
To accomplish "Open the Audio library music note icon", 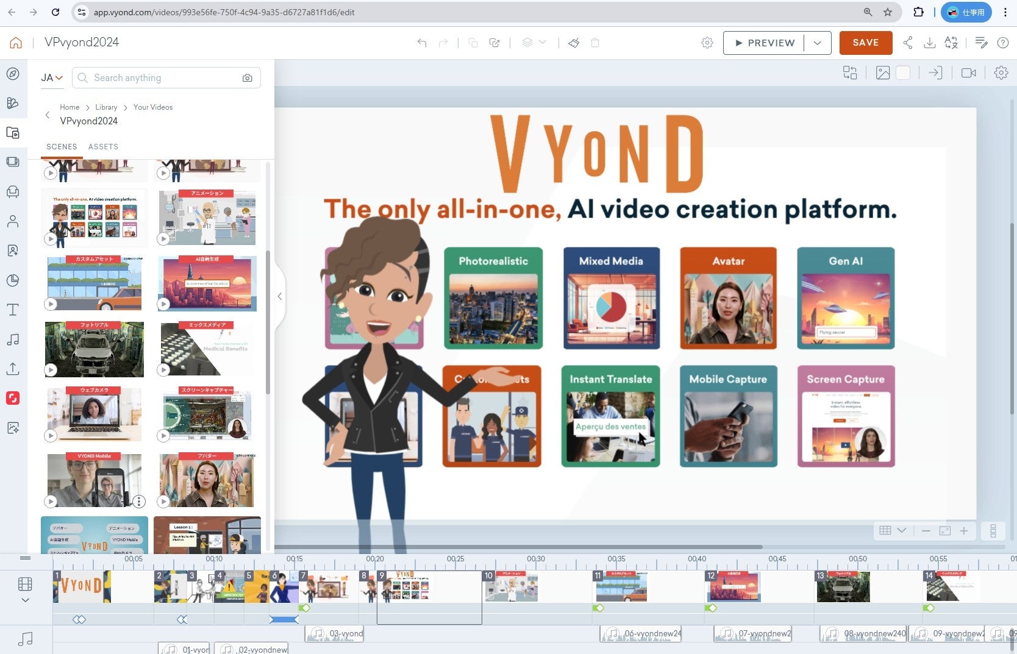I will pos(13,339).
